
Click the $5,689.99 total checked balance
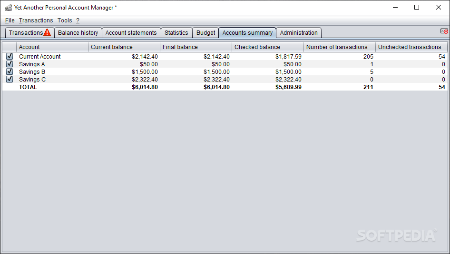[x=288, y=87]
